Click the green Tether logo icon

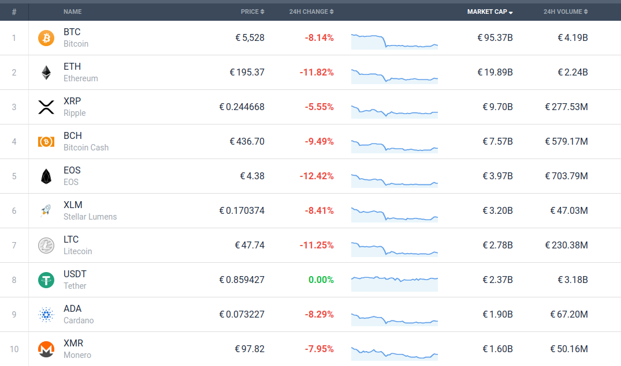[x=46, y=280]
